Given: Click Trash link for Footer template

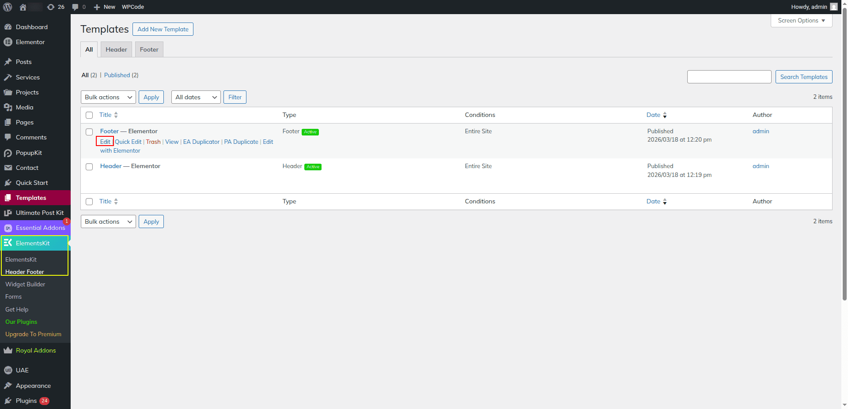Looking at the screenshot, I should point(153,142).
